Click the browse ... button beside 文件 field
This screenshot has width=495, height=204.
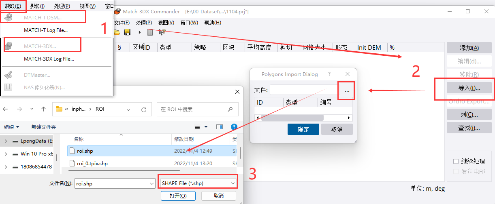click(x=347, y=91)
